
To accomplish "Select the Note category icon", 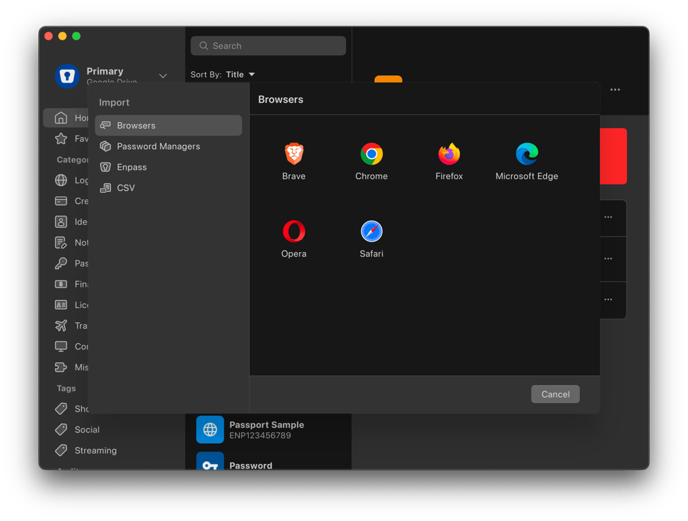I will tap(61, 242).
